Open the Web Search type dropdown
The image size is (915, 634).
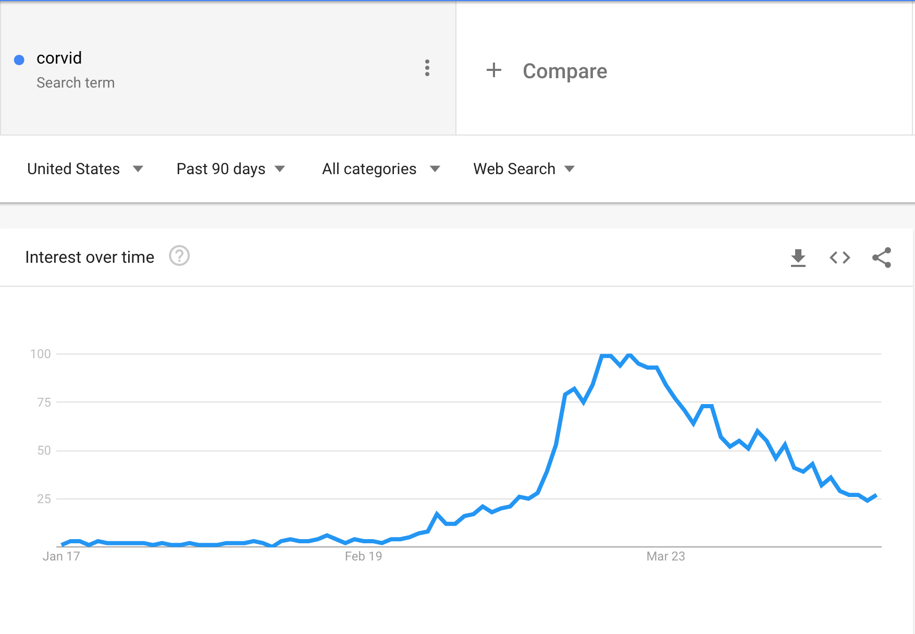tap(524, 169)
